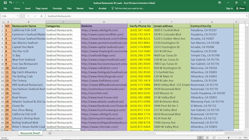Select the phone cell (626) 301-9225
Screen dimensions: 249x140
tap(140, 68)
